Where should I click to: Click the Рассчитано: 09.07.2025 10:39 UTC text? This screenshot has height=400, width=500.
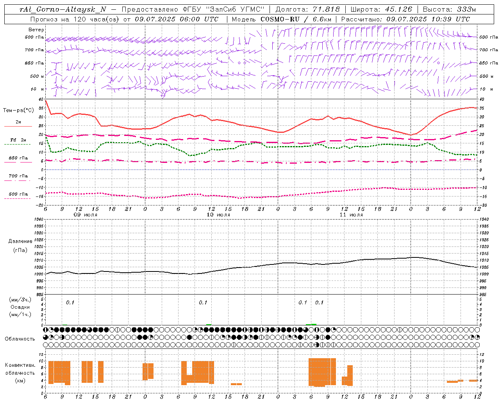click(405, 19)
